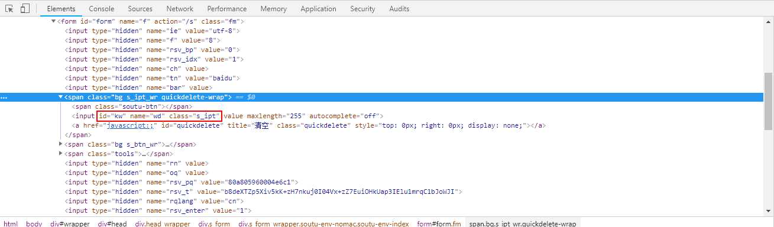Click the value "utf-8" text
This screenshot has height=227, width=774.
click(224, 31)
